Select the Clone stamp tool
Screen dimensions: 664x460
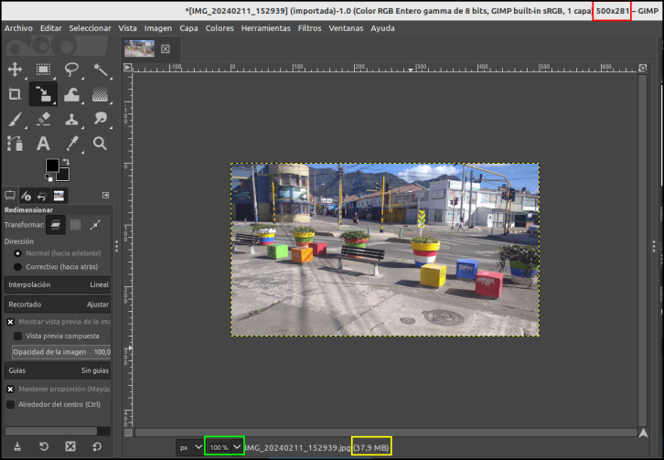coord(71,119)
